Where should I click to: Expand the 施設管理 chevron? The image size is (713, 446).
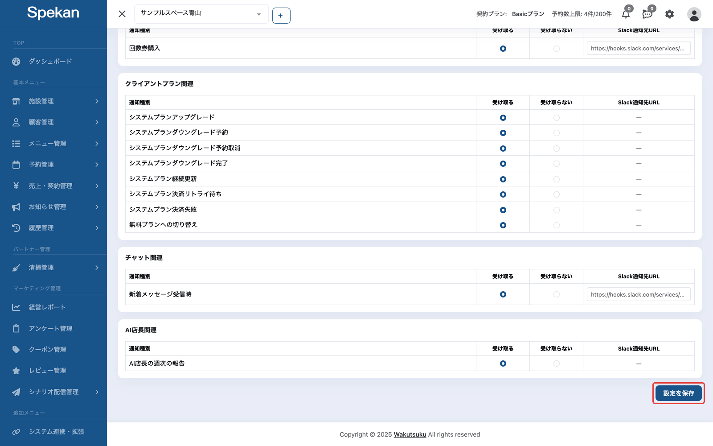97,101
